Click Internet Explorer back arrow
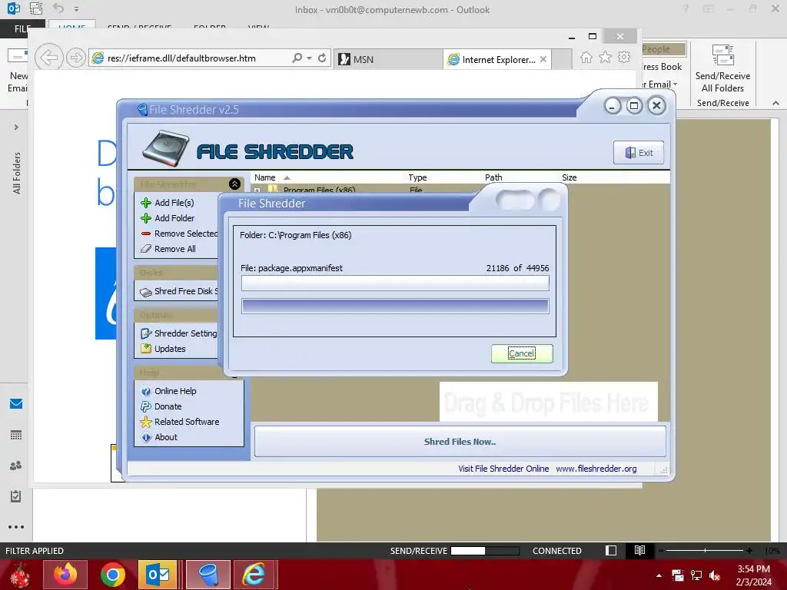The width and height of the screenshot is (787, 590). pos(48,58)
